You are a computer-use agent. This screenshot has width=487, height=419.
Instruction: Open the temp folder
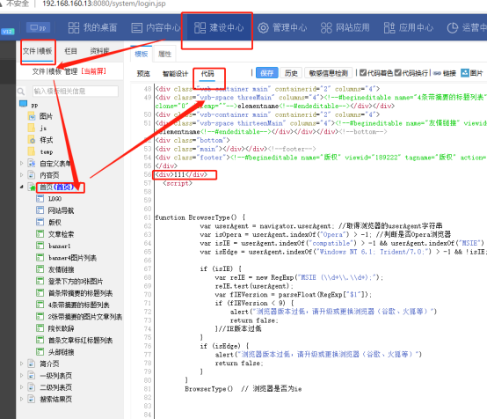40,151
